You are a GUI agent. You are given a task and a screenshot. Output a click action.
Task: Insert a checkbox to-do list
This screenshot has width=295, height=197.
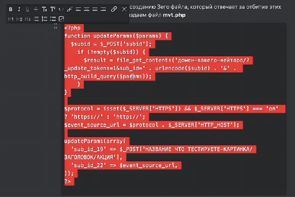click(x=61, y=19)
